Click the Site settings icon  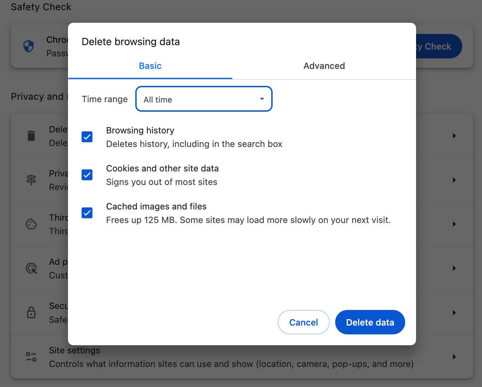click(x=31, y=356)
